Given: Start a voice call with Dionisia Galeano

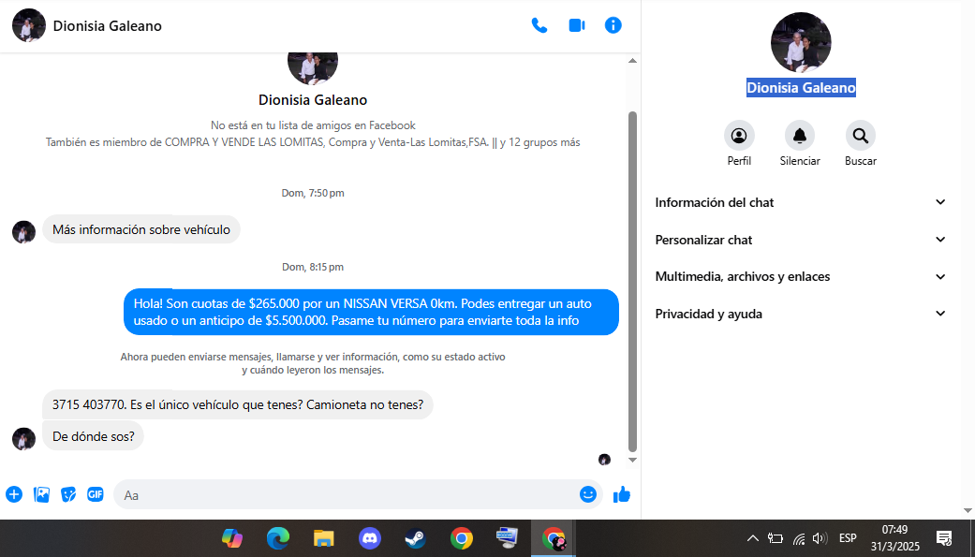Looking at the screenshot, I should coord(539,25).
